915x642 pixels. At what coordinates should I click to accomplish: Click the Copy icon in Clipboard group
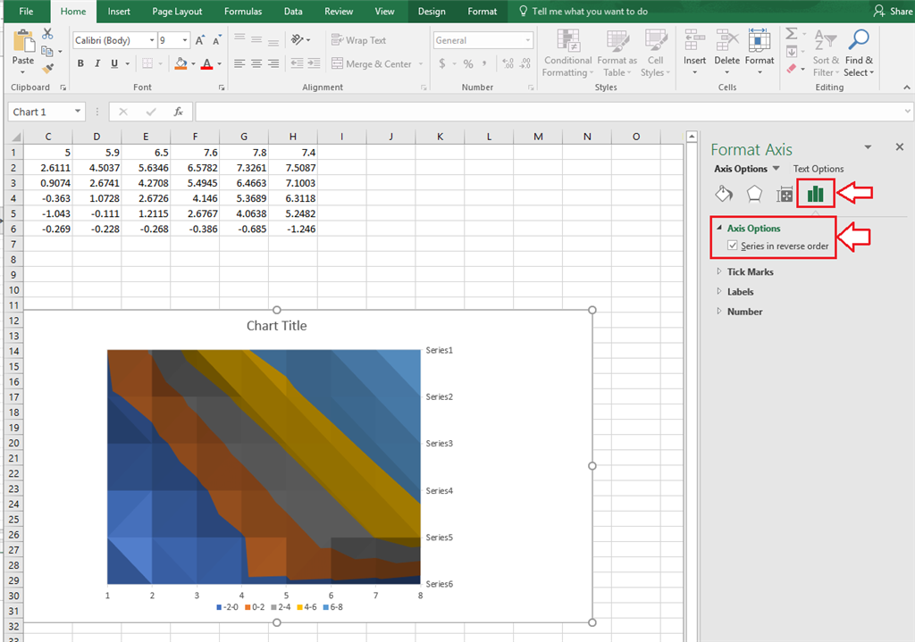coord(48,51)
